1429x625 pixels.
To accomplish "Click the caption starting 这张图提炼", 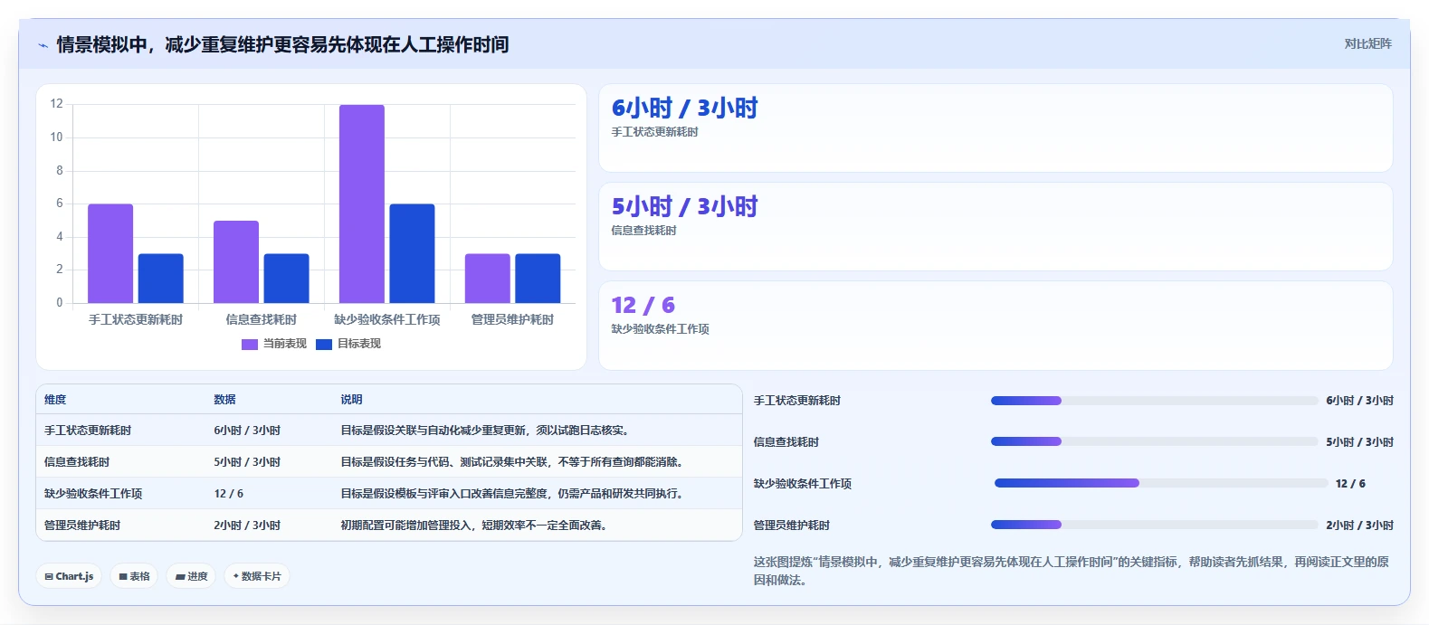I will (x=1072, y=571).
